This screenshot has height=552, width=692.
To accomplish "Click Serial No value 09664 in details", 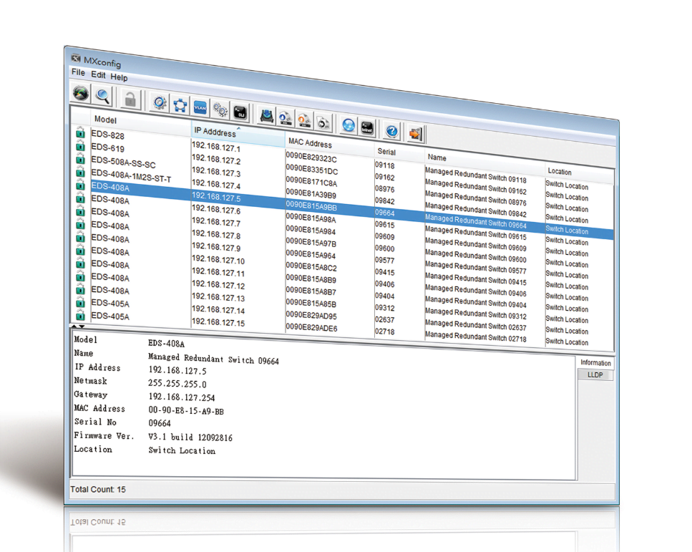I will pos(160,423).
